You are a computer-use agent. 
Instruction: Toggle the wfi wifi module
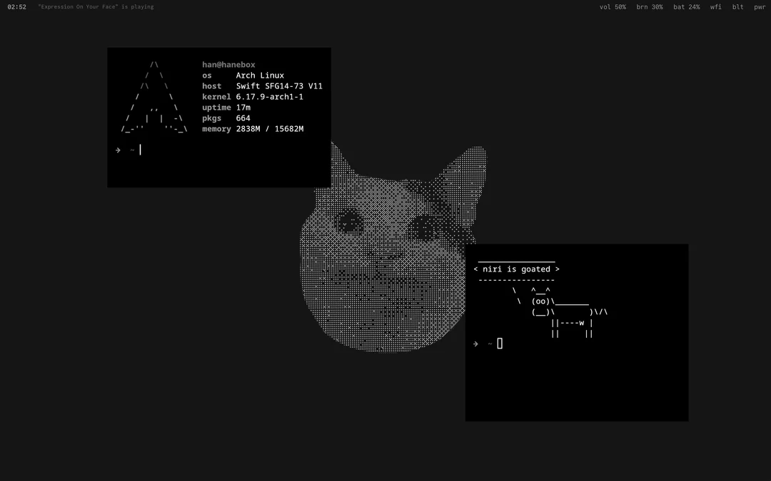(x=715, y=7)
